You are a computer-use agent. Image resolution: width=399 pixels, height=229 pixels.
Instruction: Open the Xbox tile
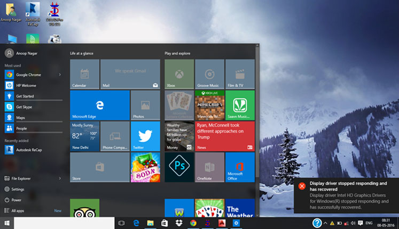click(x=179, y=74)
